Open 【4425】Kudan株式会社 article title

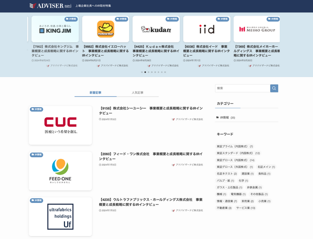coord(156,51)
